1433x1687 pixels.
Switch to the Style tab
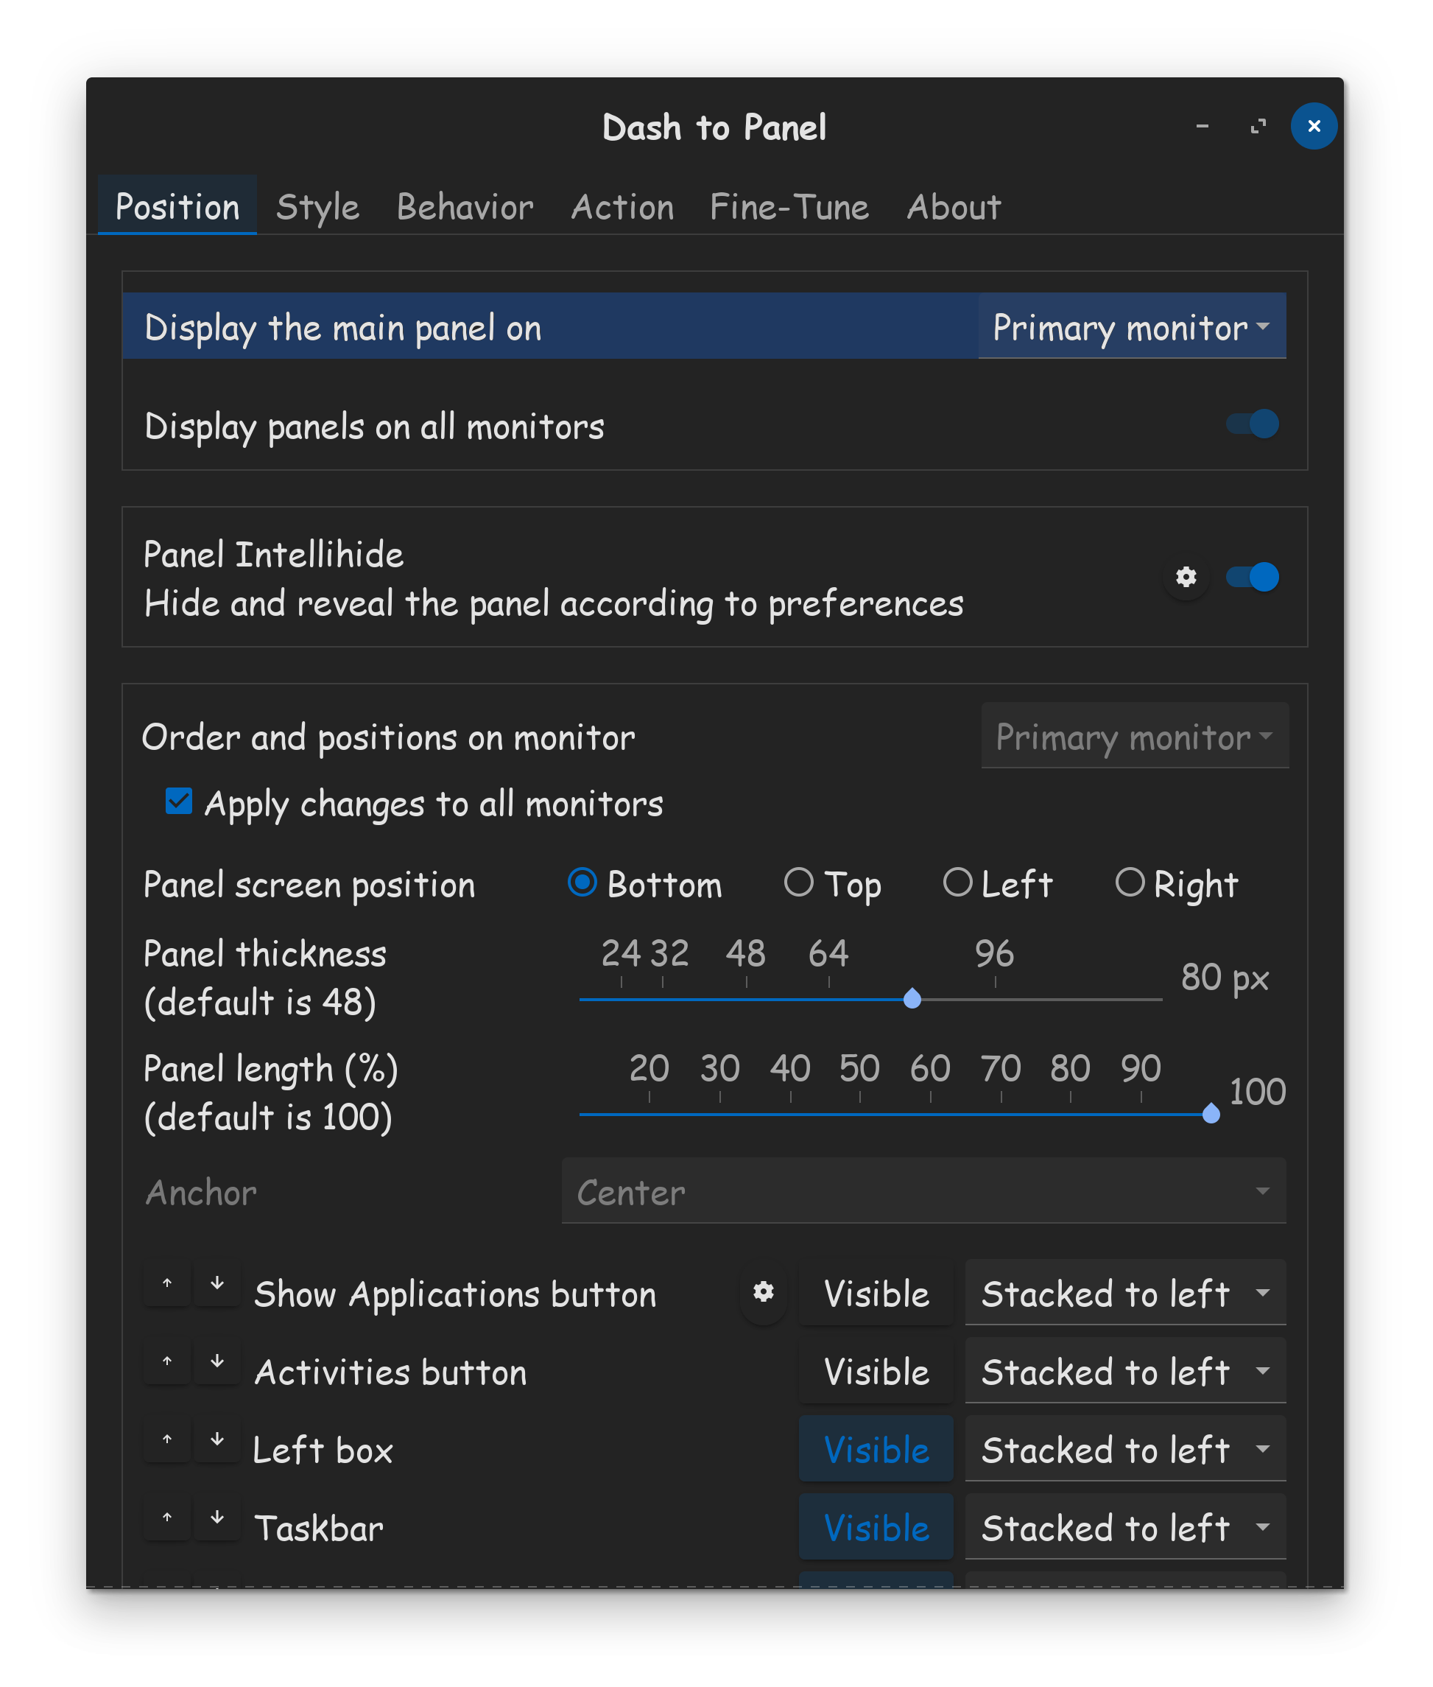(x=317, y=207)
